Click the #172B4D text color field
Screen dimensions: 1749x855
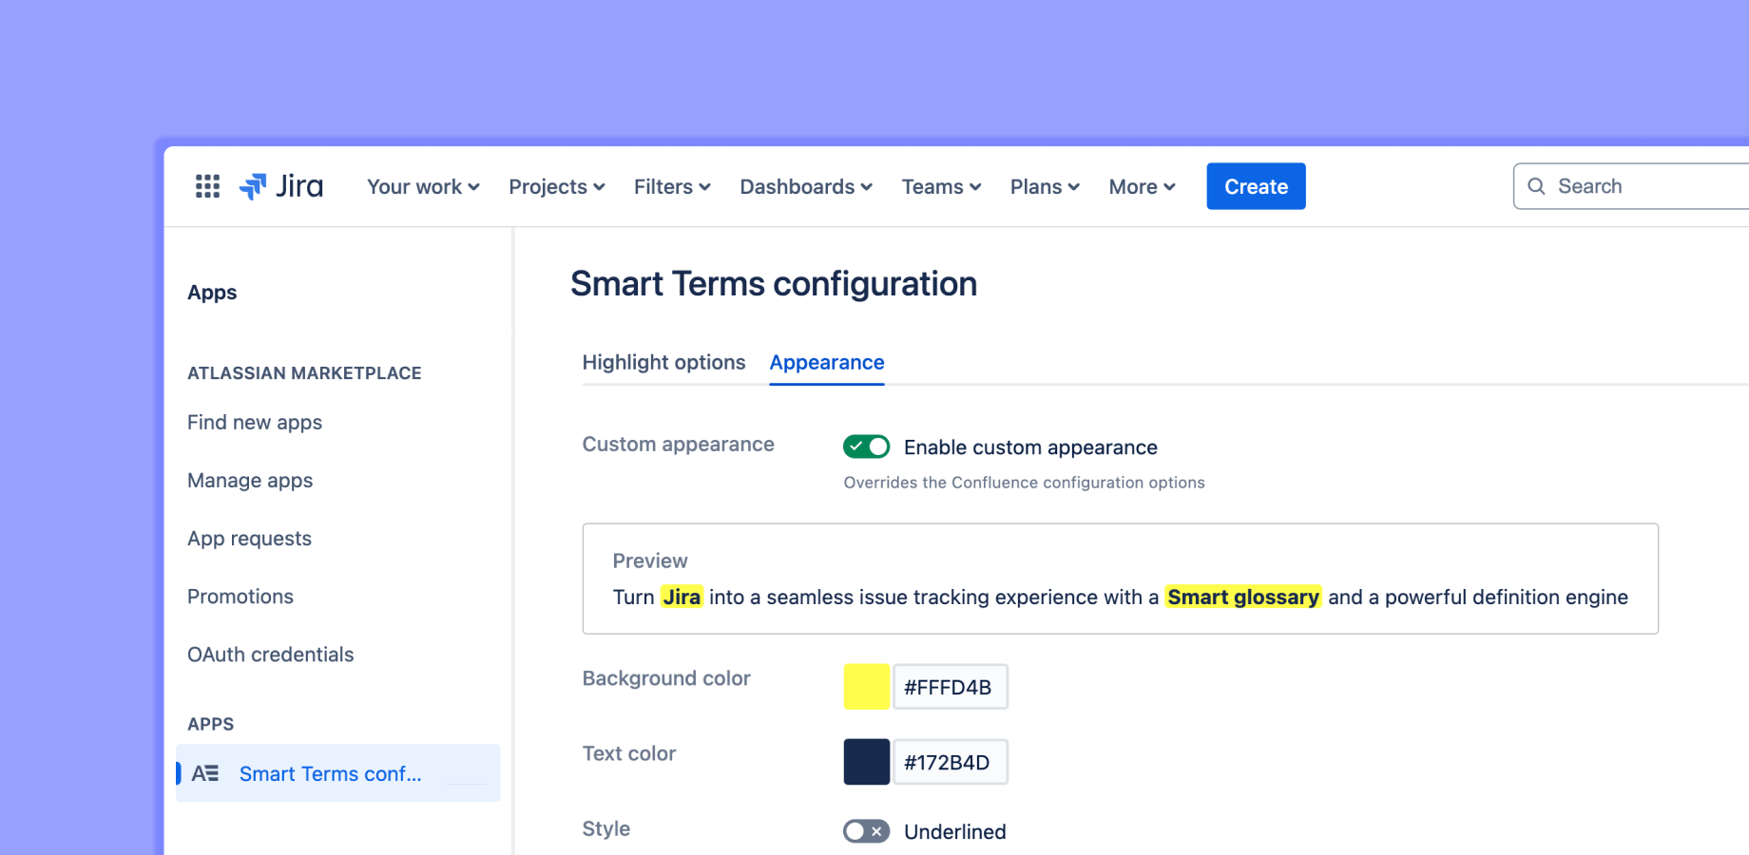951,762
